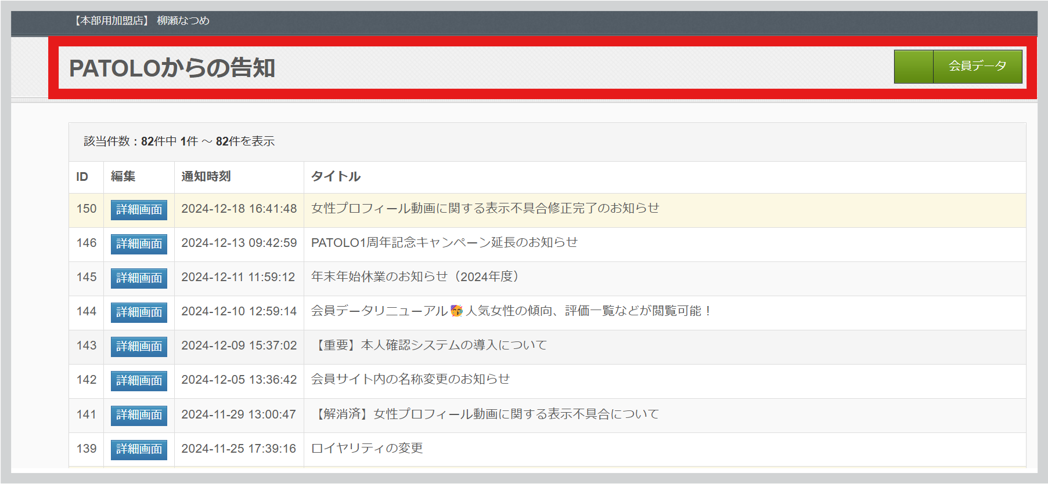The width and height of the screenshot is (1048, 484).
Task: Select title PATOLO1周年記念キャンペーン延長のお知らせ
Action: click(445, 242)
